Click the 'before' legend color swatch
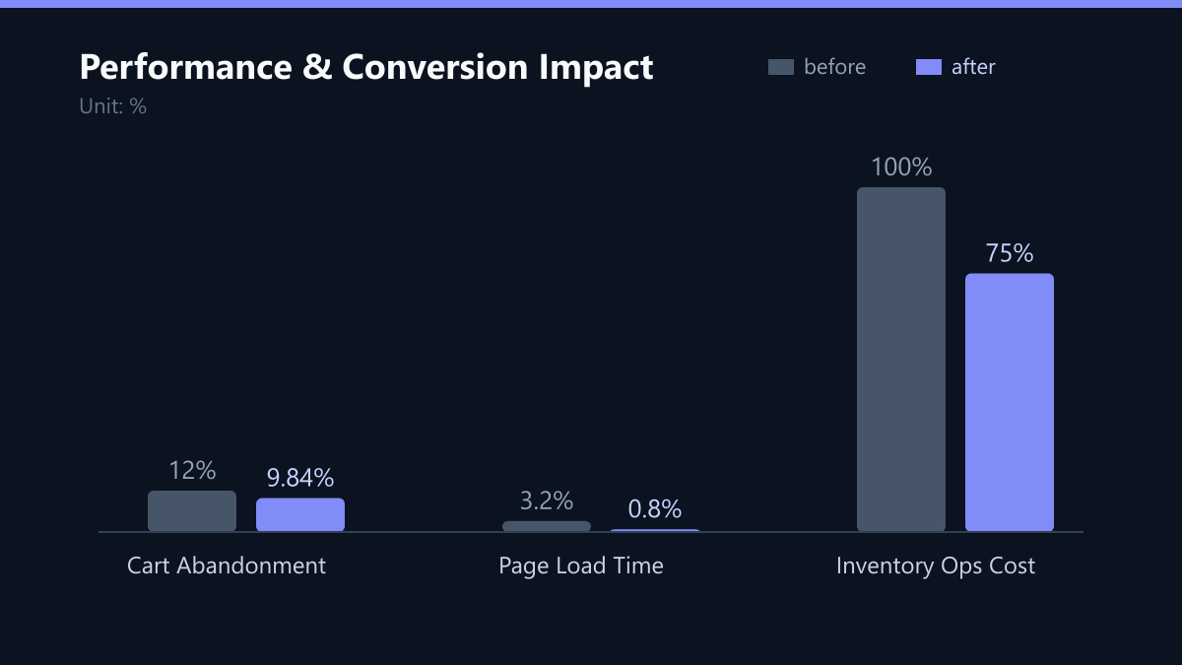 (x=781, y=67)
